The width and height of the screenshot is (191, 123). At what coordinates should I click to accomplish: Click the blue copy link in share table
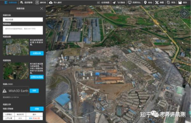(x=31, y=118)
